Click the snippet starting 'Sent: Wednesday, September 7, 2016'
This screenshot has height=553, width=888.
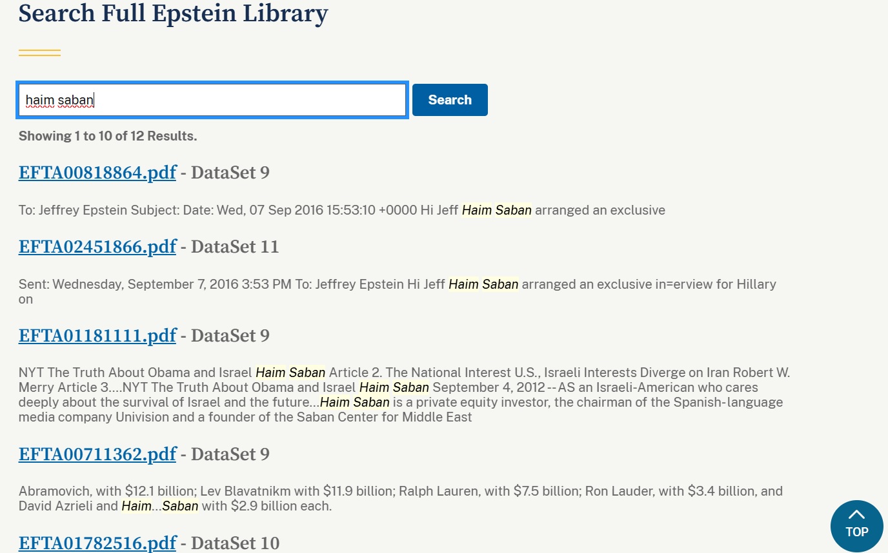click(398, 291)
